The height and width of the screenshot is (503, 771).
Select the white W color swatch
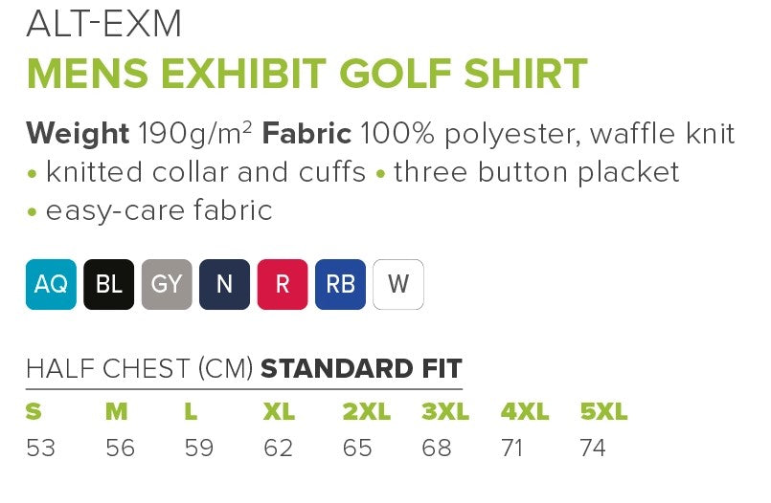pyautogui.click(x=398, y=285)
